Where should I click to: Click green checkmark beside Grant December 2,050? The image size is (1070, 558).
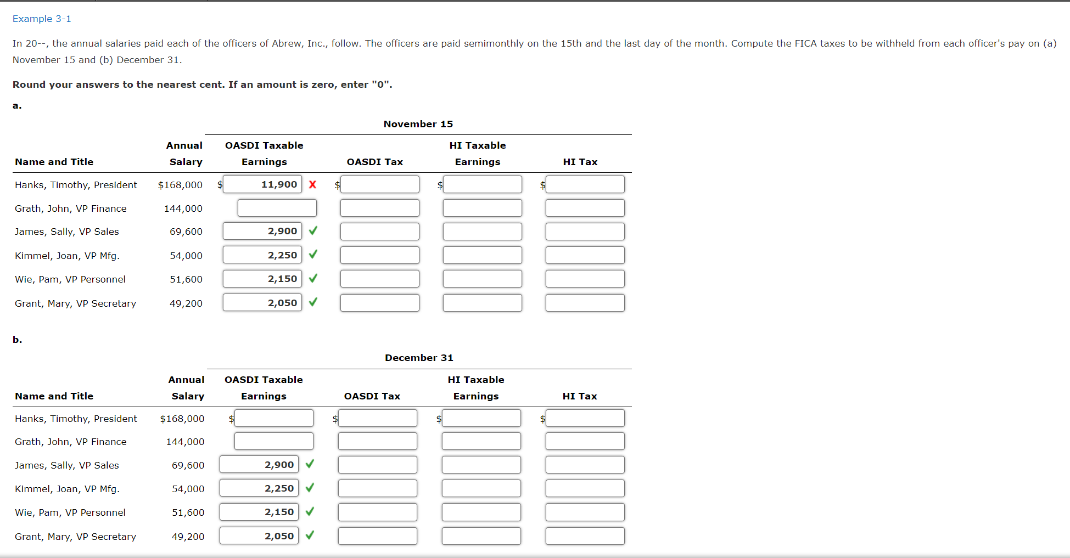[x=310, y=536]
